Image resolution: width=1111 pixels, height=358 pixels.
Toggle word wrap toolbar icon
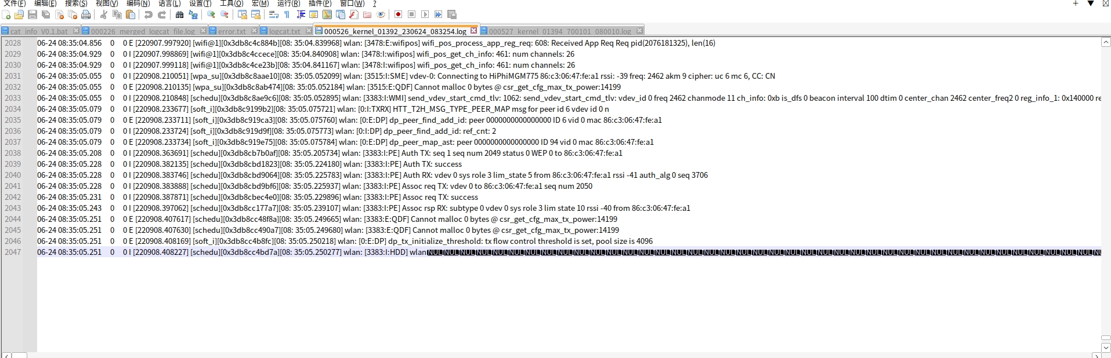point(274,14)
